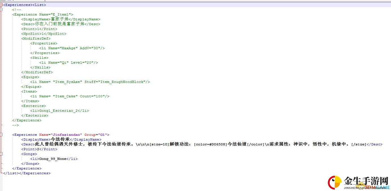Click the DisplayName 今法传承 line
This screenshot has height=191, width=391.
coord(61,140)
